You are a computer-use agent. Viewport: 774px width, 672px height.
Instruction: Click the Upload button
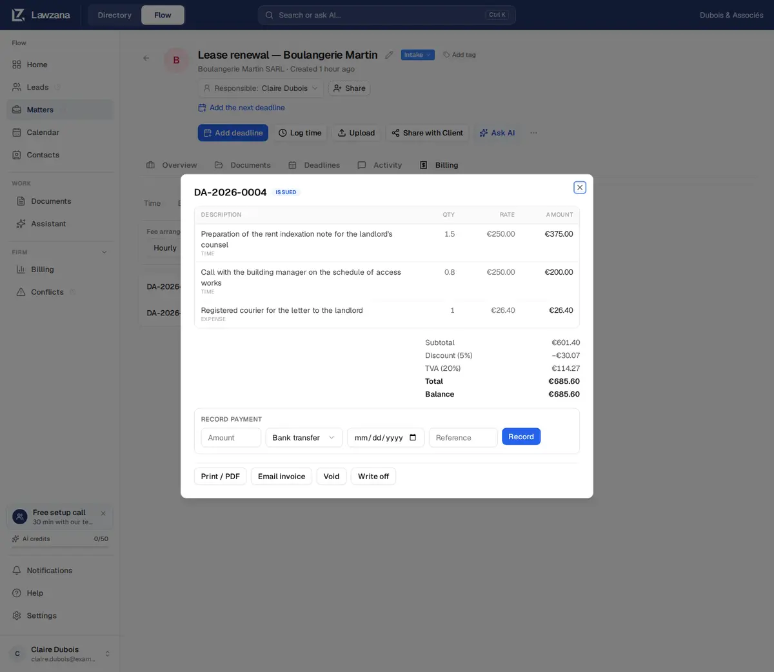pos(356,133)
